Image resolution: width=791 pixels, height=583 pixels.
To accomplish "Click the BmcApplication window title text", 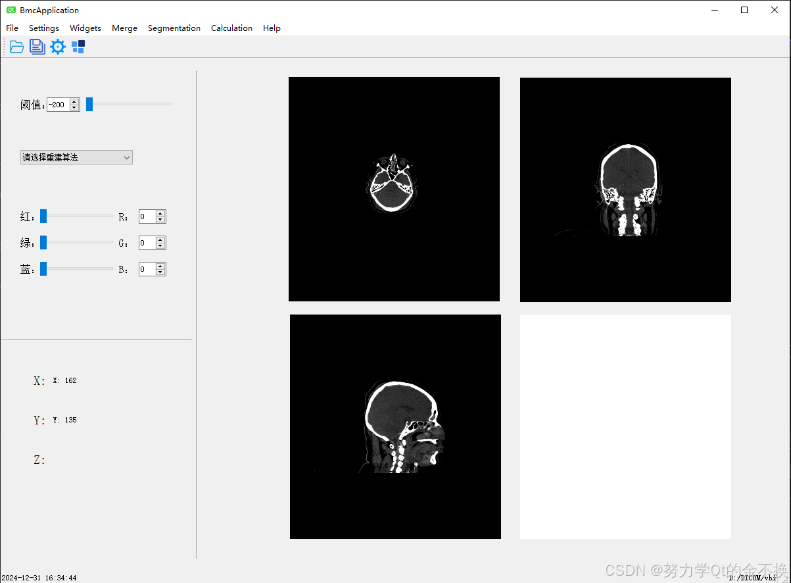I will pyautogui.click(x=49, y=11).
